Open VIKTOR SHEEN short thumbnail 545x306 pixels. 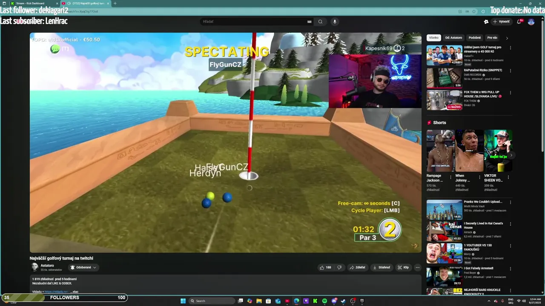[x=498, y=150]
